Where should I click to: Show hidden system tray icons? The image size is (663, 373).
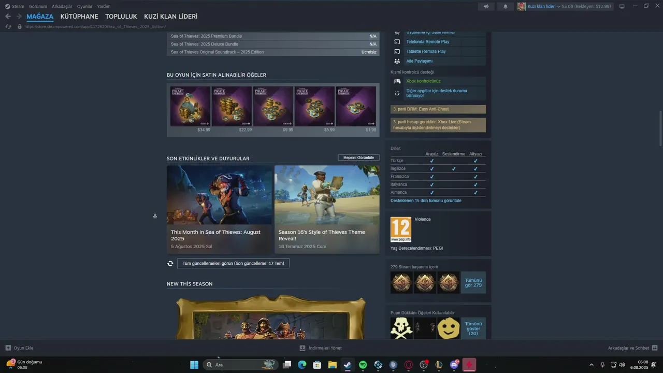click(592, 365)
